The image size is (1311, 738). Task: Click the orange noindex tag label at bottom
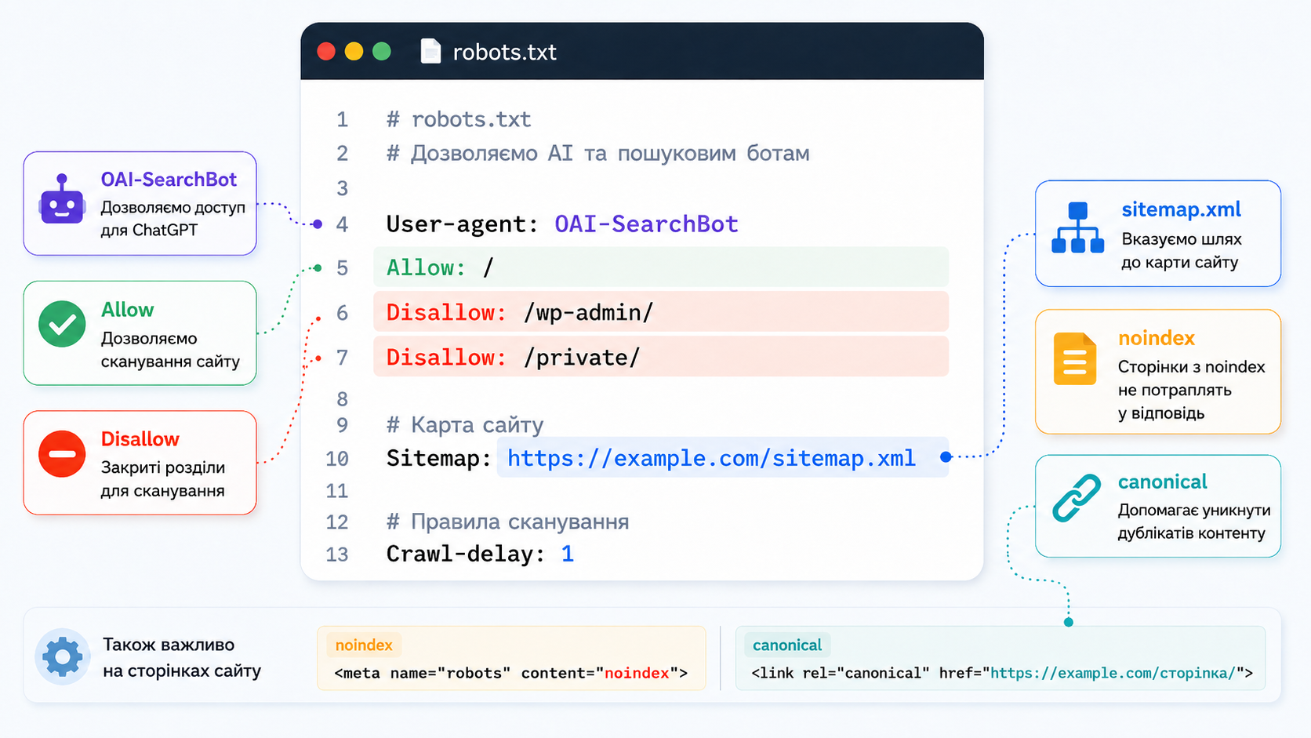tap(364, 645)
